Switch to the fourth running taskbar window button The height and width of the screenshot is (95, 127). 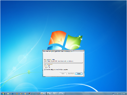[62, 94]
